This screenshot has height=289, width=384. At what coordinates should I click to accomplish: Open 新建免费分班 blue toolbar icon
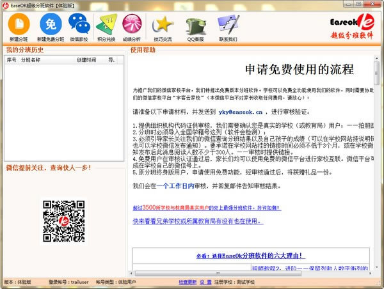(x=51, y=25)
